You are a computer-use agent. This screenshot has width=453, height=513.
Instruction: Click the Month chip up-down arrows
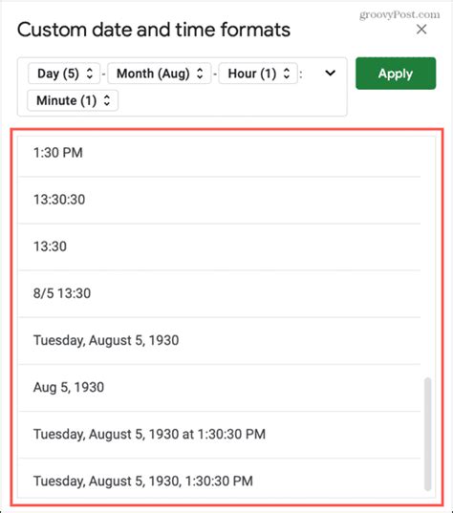200,74
